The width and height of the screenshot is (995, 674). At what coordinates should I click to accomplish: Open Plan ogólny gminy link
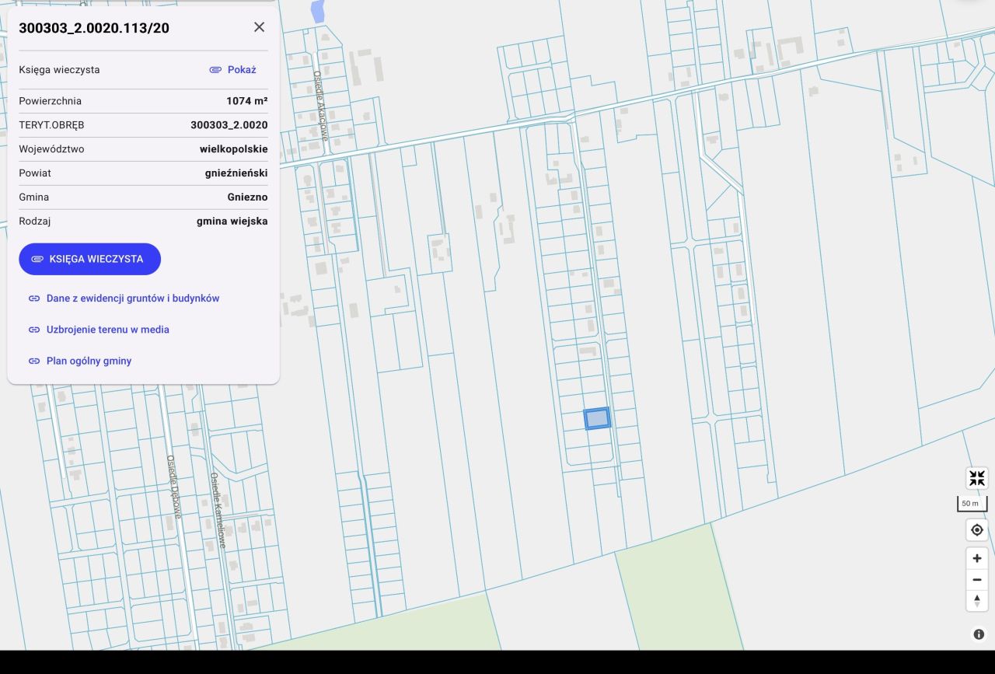[x=80, y=361]
